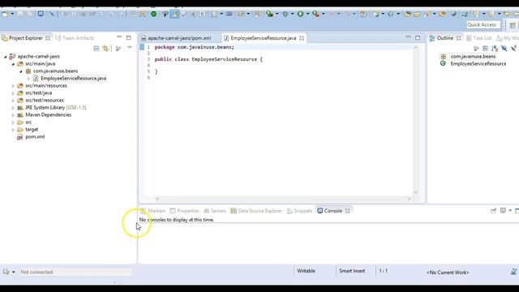
Task: Select the EmployeeServiceResource.java editor tab
Action: (x=263, y=38)
